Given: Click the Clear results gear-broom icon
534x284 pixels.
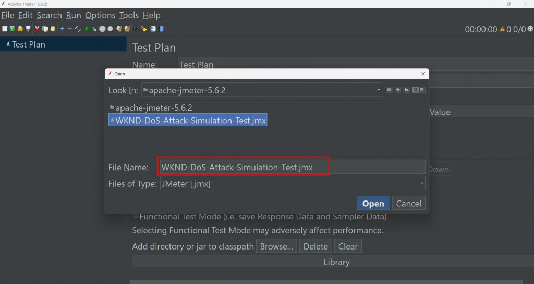Looking at the screenshot, I should click(x=119, y=29).
